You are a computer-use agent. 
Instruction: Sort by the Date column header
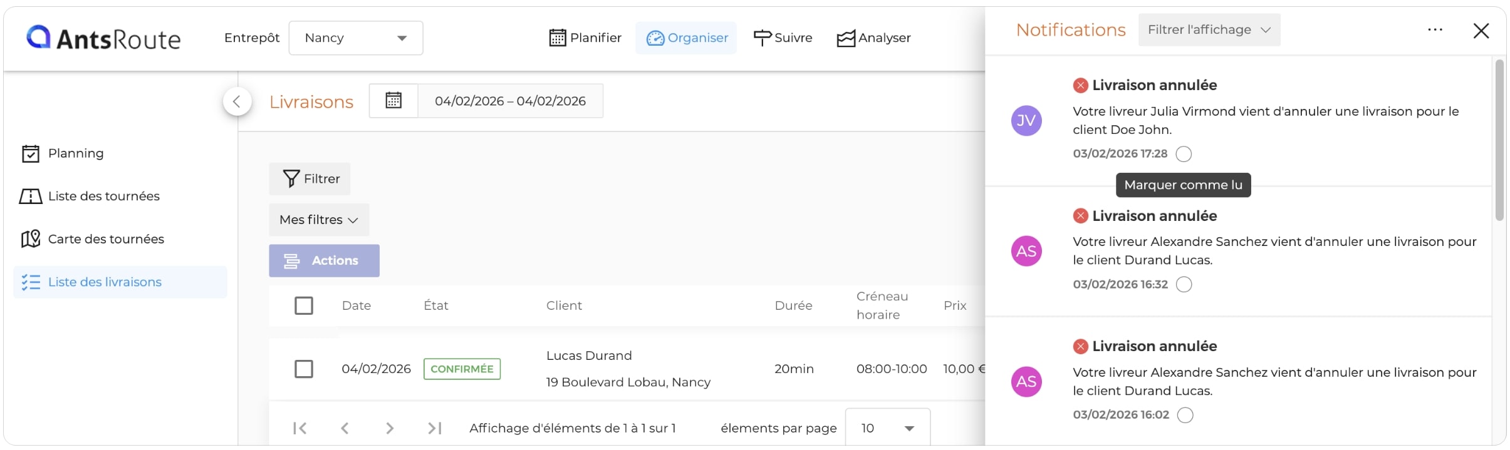pos(357,305)
